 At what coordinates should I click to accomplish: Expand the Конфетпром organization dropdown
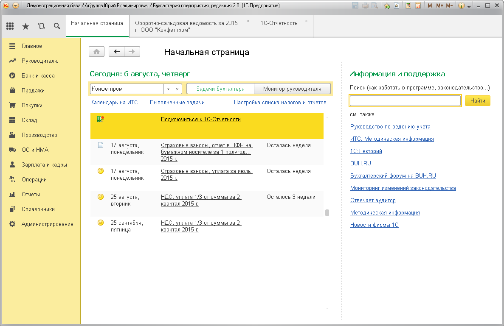pyautogui.click(x=168, y=89)
